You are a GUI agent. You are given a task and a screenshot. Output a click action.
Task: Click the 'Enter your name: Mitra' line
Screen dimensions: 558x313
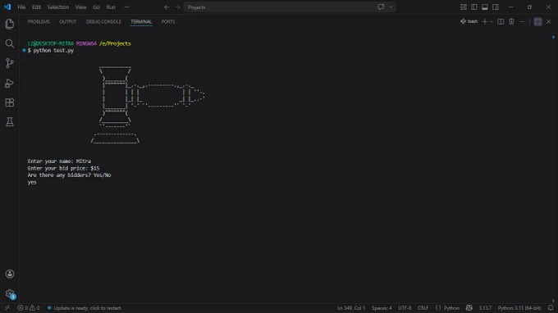[59, 161]
